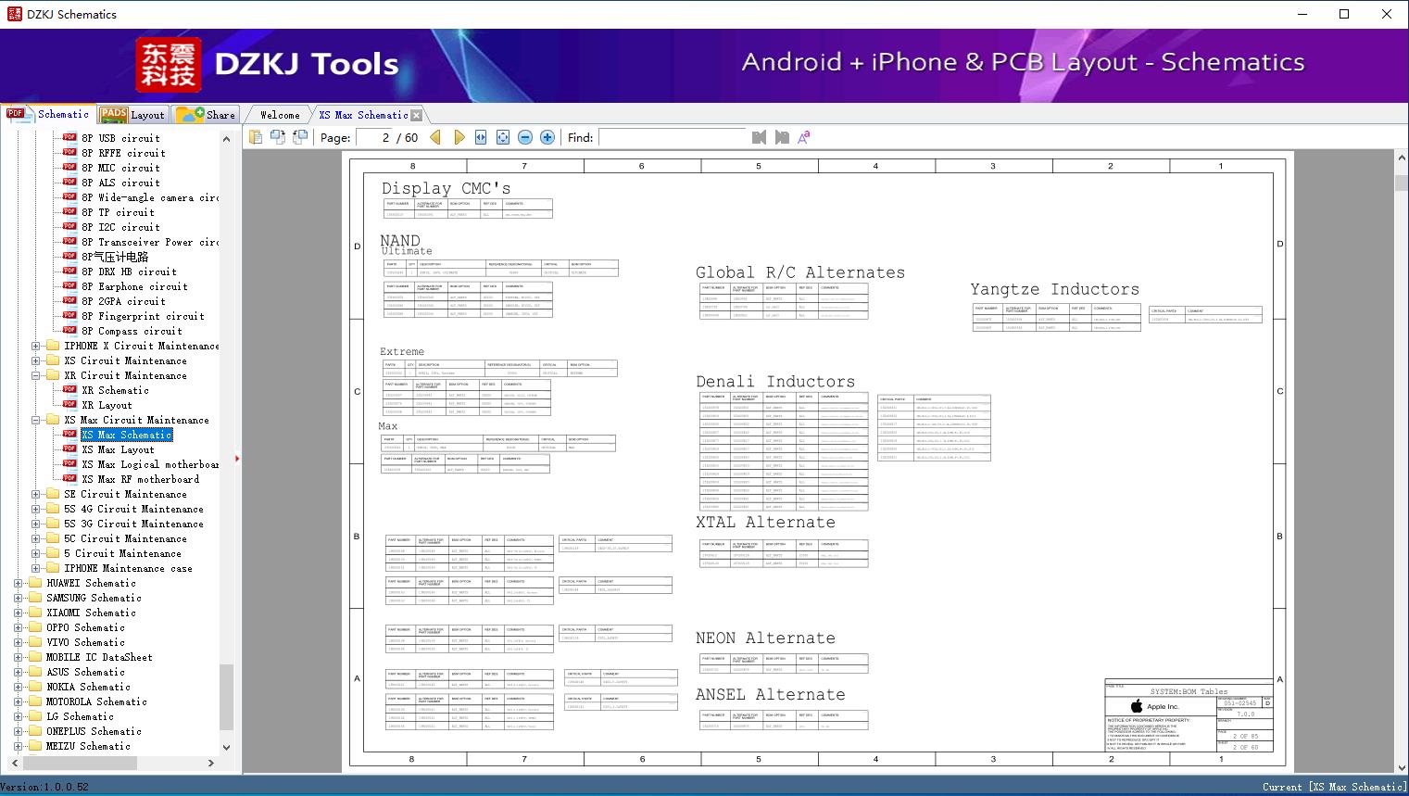
Task: Find the previous search result
Action: (x=759, y=137)
